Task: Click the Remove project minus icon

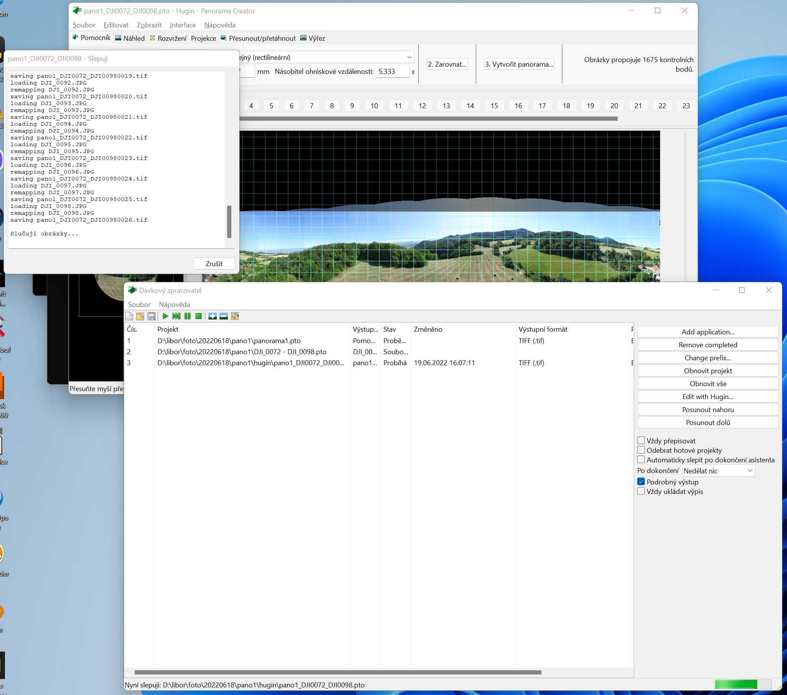Action: tap(224, 316)
